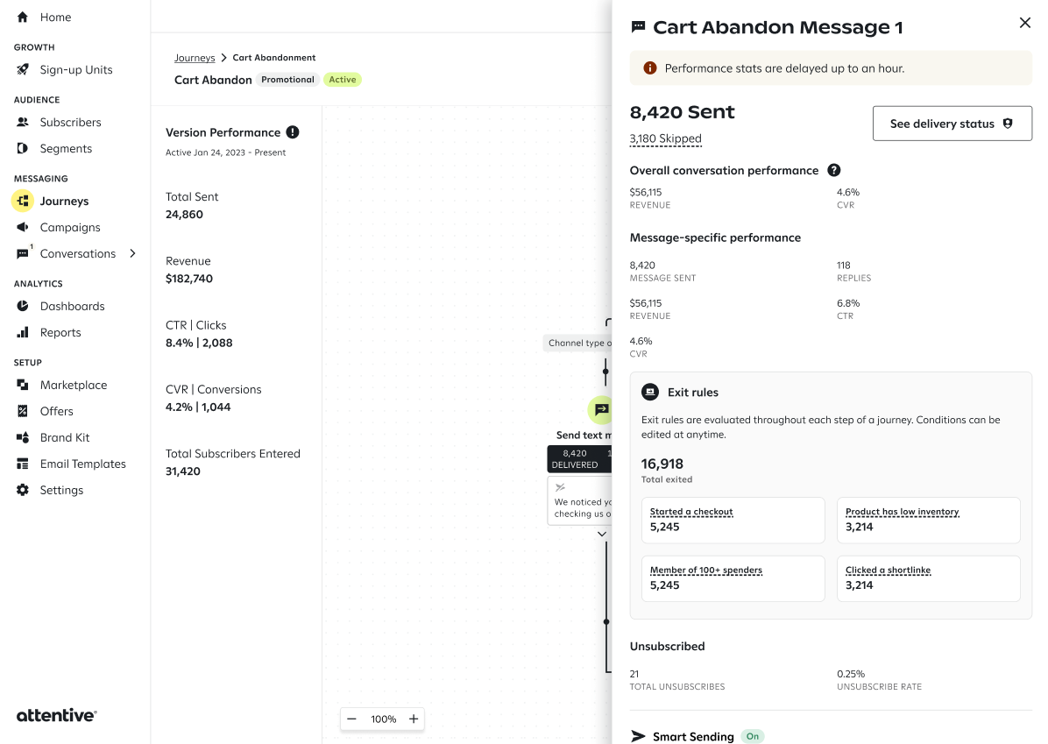Open the Sign-up Units rocket icon

click(x=23, y=69)
